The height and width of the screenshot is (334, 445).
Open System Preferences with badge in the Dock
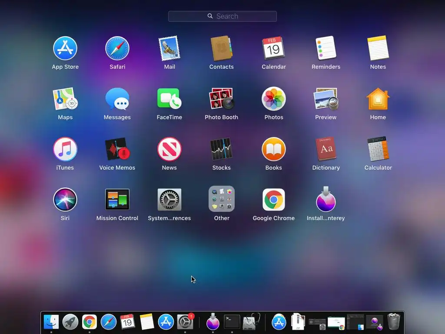185,322
